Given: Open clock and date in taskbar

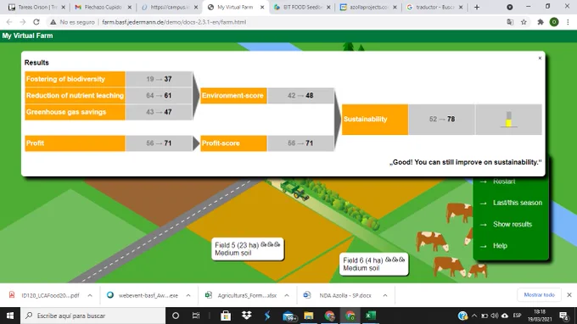Looking at the screenshot, I should click(539, 316).
